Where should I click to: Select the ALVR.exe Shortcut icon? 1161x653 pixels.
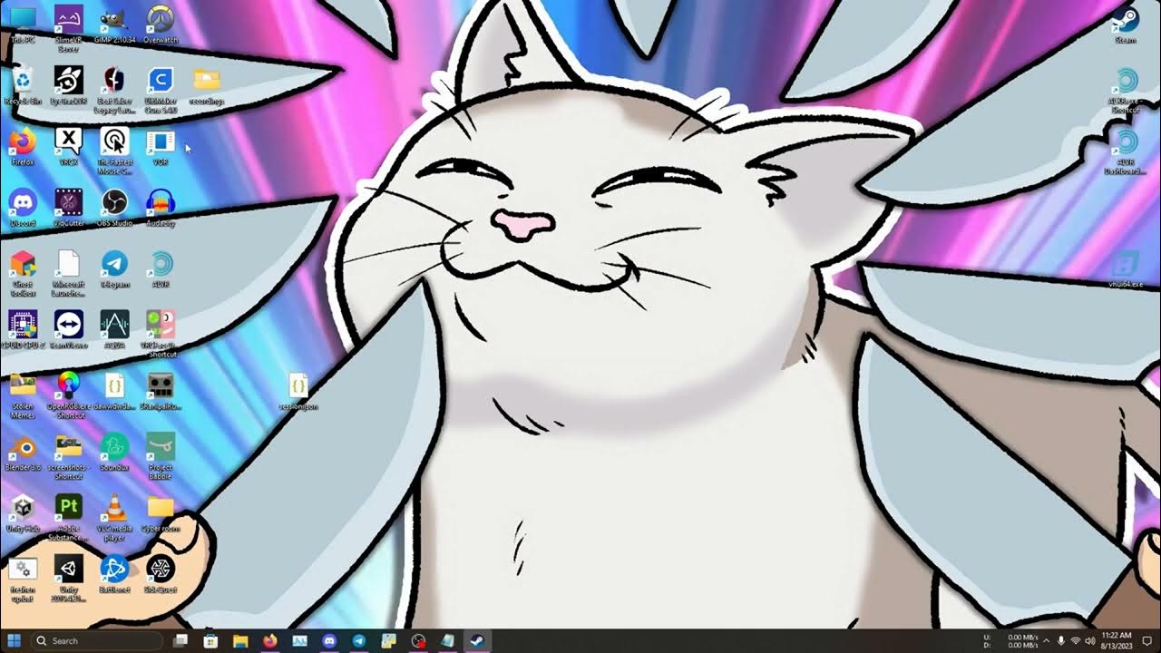click(1126, 89)
